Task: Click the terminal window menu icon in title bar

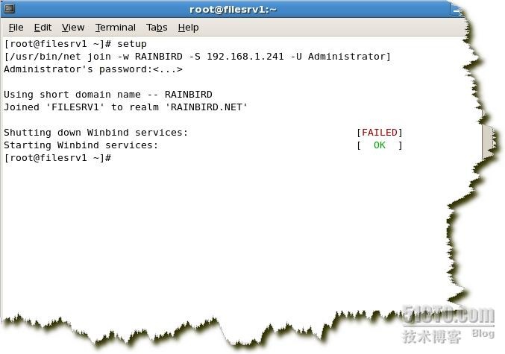Action: pos(10,9)
